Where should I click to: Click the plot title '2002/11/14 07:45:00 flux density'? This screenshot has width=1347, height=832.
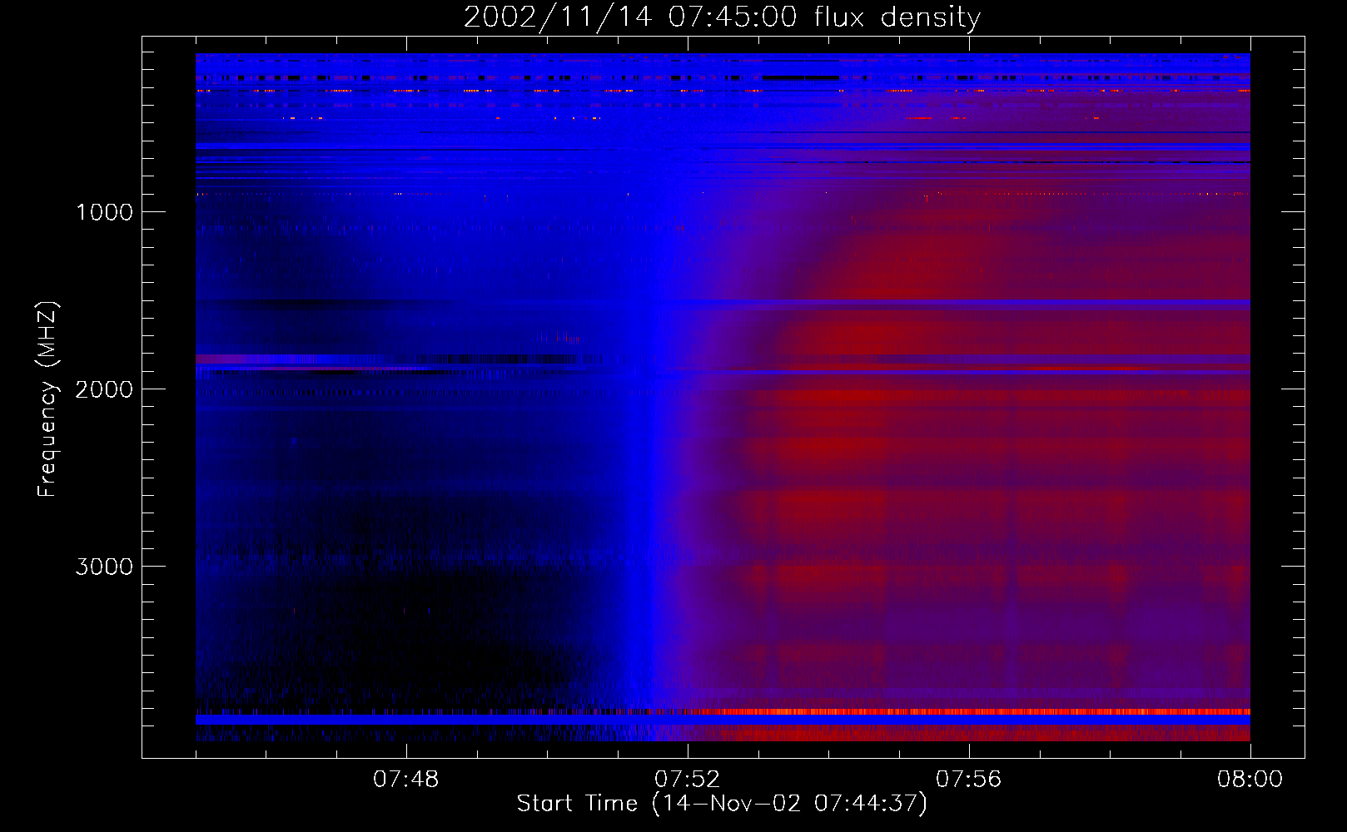click(722, 17)
